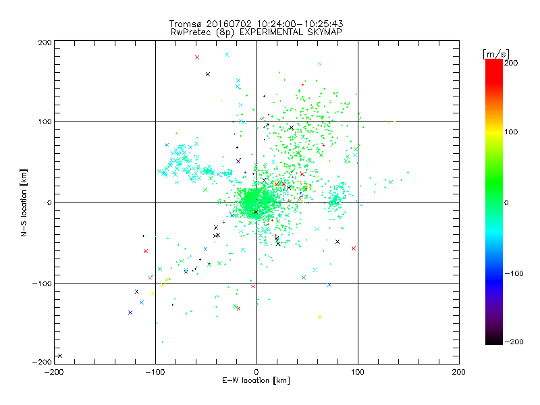Click the velocity color scale bar
Screen dimensions: 540x405
[x=494, y=202]
